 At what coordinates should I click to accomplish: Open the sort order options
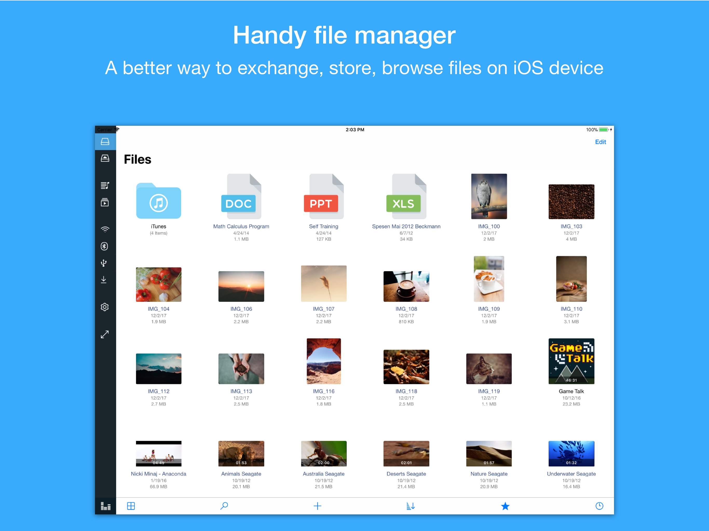(411, 506)
